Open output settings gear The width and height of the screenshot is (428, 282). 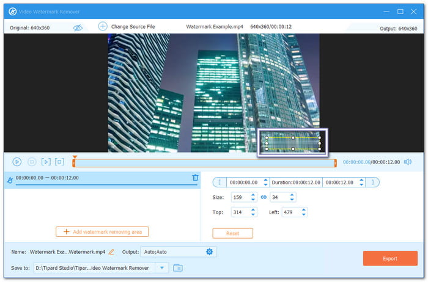coord(209,251)
